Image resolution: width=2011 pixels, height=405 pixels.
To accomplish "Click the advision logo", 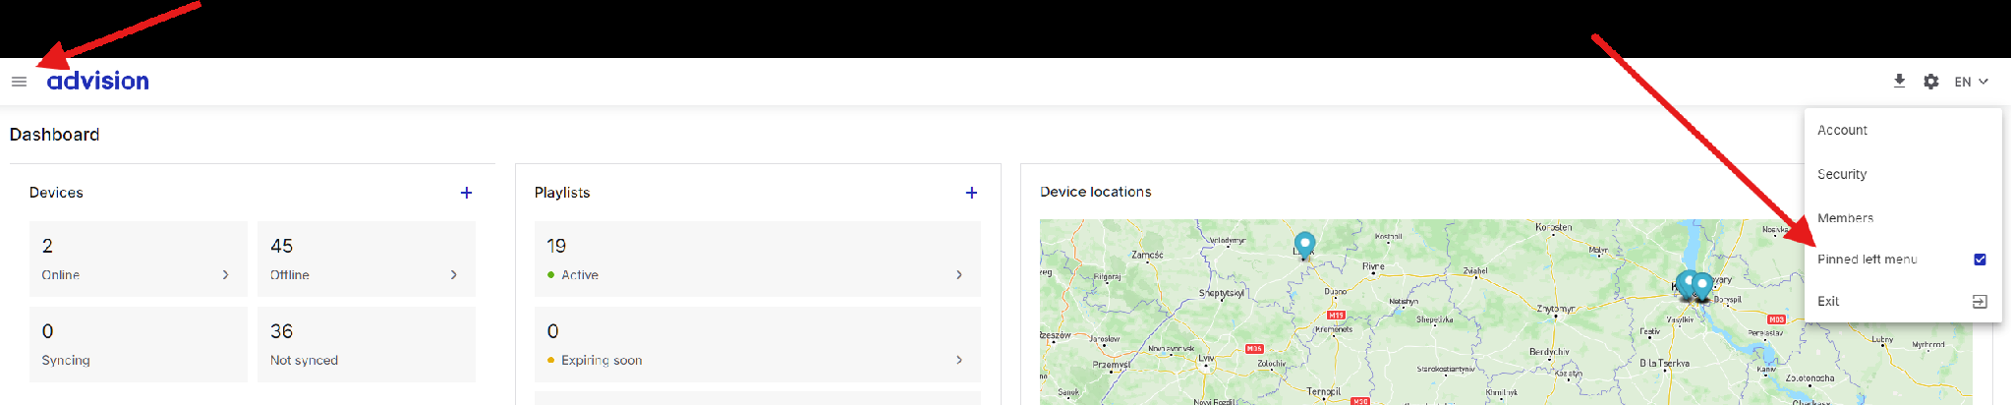I will point(98,81).
